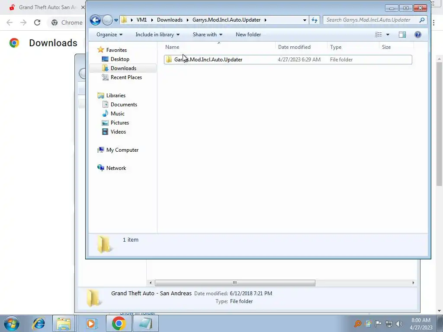Select the Garrys.Mod.Incl.Auto.Updater folder row
Screen dimensions: 443x332
click(288, 60)
